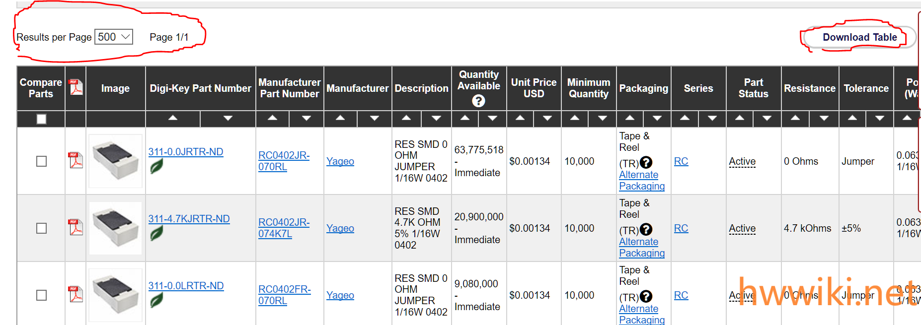Sort Manufacturer column descending
Image resolution: width=921 pixels, height=325 pixels.
point(374,118)
